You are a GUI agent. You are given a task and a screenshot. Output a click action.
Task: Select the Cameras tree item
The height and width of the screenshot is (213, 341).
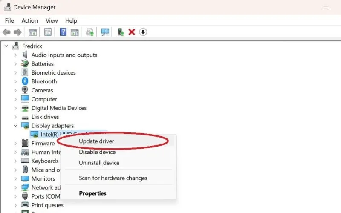point(42,90)
